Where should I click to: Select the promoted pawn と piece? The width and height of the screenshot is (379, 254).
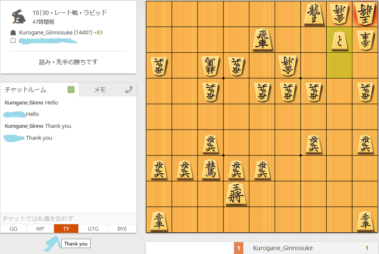339,40
